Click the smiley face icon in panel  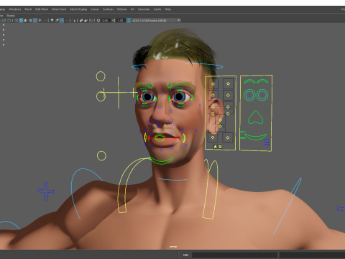point(220,147)
